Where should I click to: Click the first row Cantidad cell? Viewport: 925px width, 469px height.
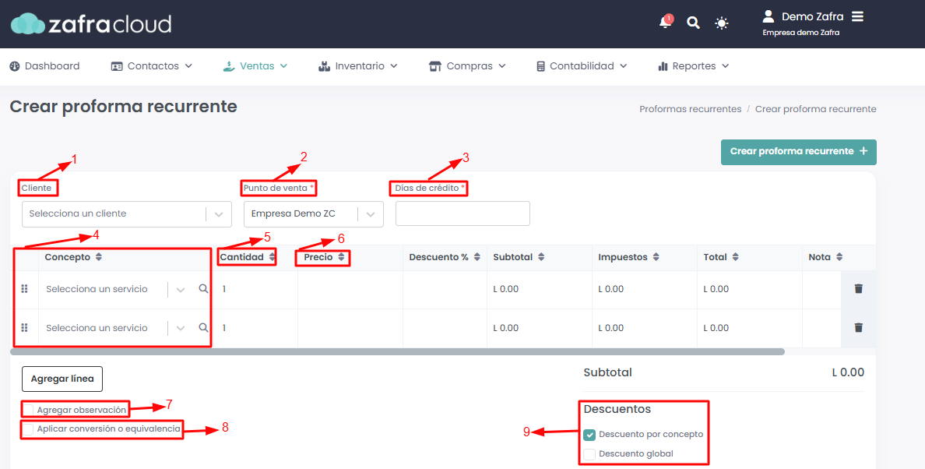257,289
